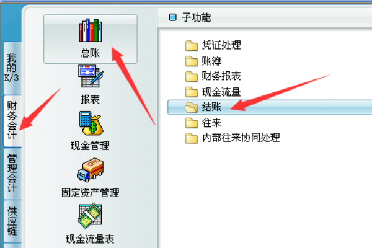Viewport: 372px width, 248px height.
Task: Click the 总账 label text
Action: click(90, 53)
